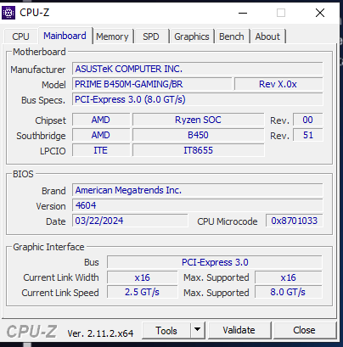The height and width of the screenshot is (347, 343).
Task: Switch to the CPU tab
Action: pos(20,36)
